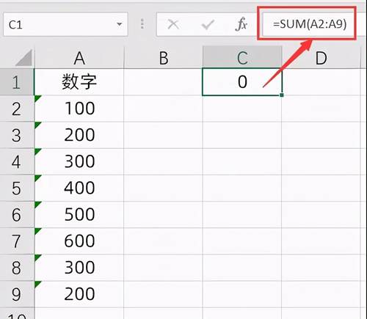Expand the Name Box dropdown arrow
The image size is (367, 319).
[120, 24]
